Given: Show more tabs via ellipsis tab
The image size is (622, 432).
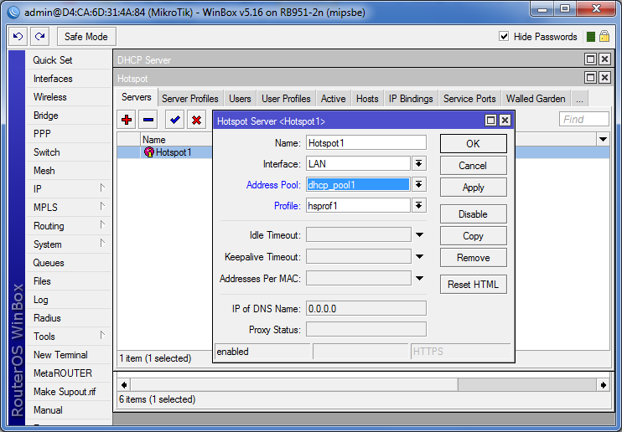Looking at the screenshot, I should [x=579, y=98].
